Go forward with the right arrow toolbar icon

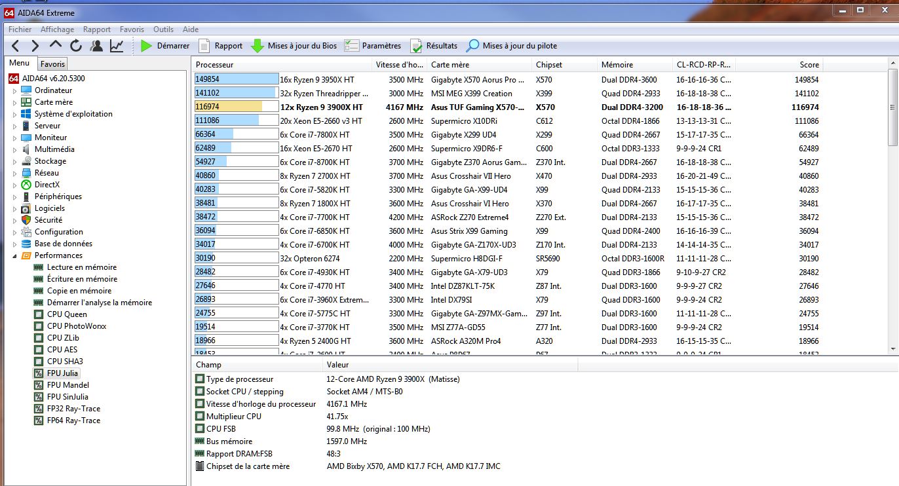(35, 46)
